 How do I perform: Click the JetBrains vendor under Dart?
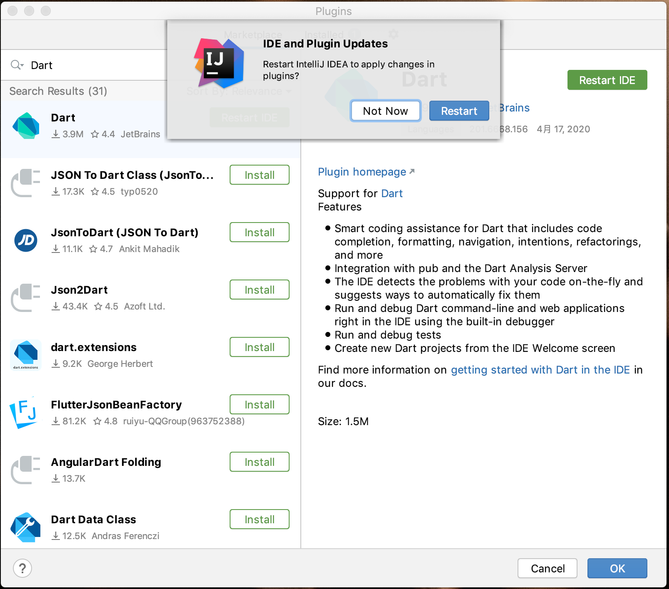click(x=141, y=134)
